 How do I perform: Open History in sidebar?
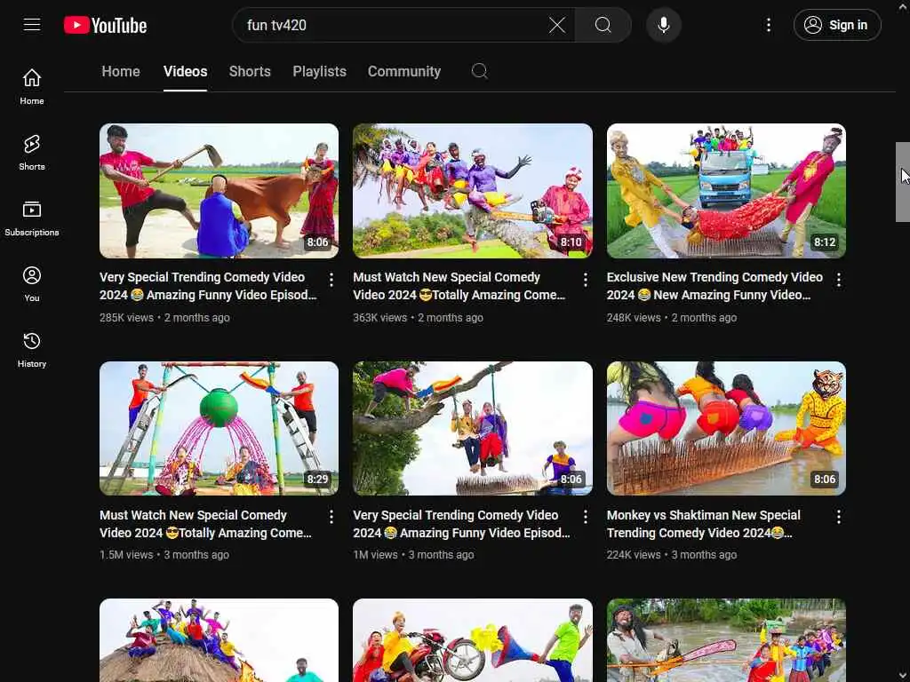click(x=32, y=350)
